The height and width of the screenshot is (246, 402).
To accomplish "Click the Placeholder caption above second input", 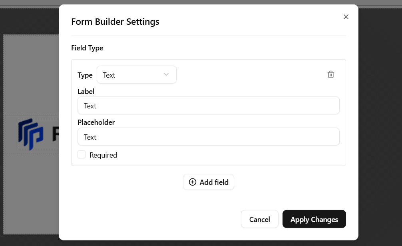I will pos(96,122).
